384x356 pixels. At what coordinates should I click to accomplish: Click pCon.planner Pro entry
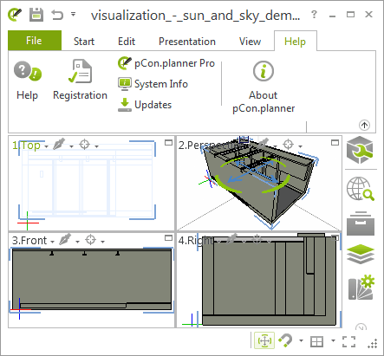click(x=166, y=63)
